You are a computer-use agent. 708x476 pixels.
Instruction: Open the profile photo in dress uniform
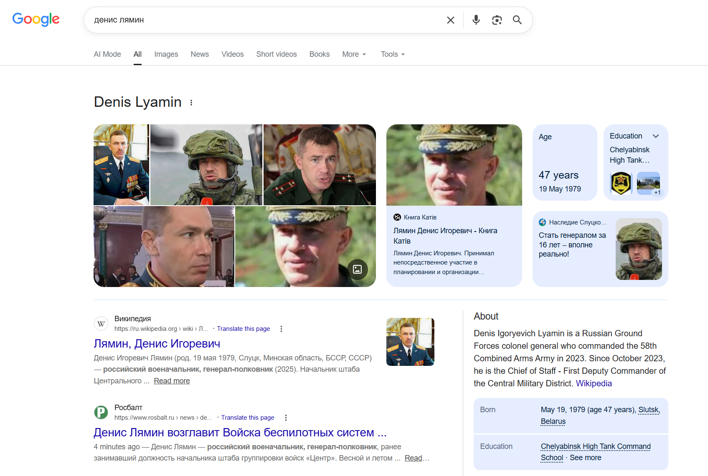pyautogui.click(x=164, y=247)
